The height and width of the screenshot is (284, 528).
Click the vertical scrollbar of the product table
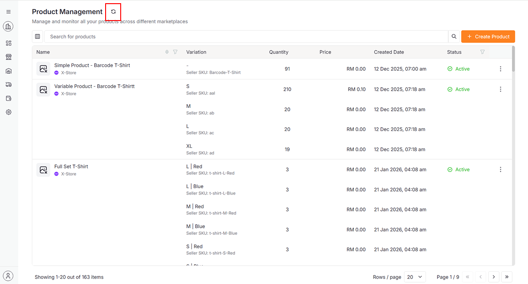[513, 59]
